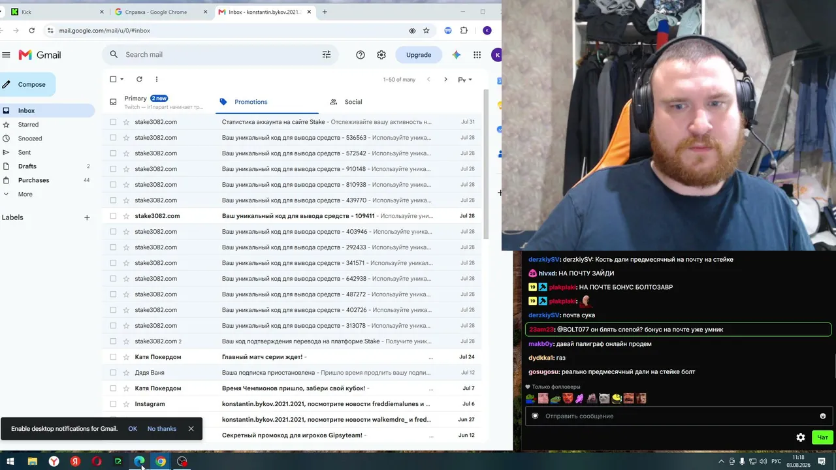Open Chrome profile avatar menu
The width and height of the screenshot is (836, 470).
(x=487, y=31)
